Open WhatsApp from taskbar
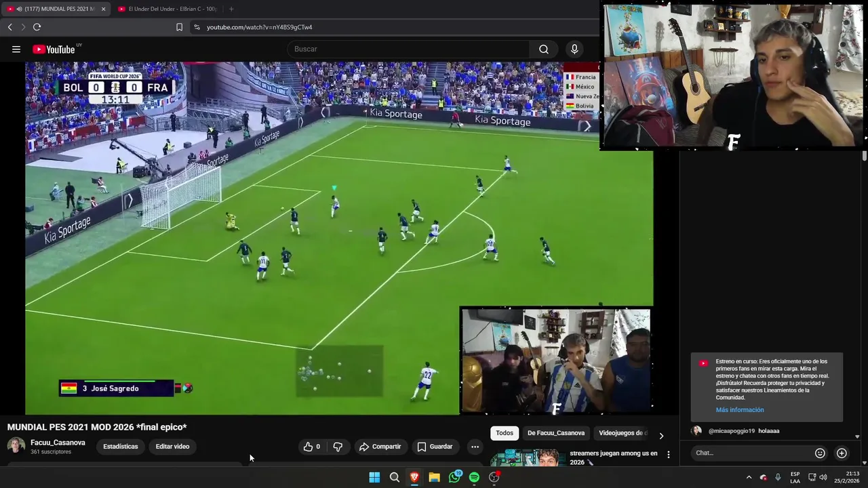The height and width of the screenshot is (488, 868). click(x=454, y=477)
